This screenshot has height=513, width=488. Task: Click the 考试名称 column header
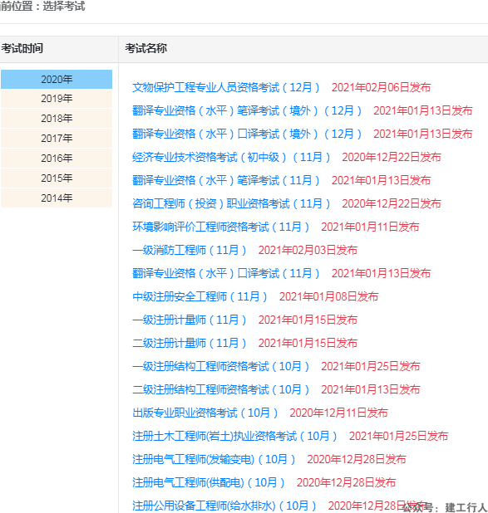pos(145,48)
